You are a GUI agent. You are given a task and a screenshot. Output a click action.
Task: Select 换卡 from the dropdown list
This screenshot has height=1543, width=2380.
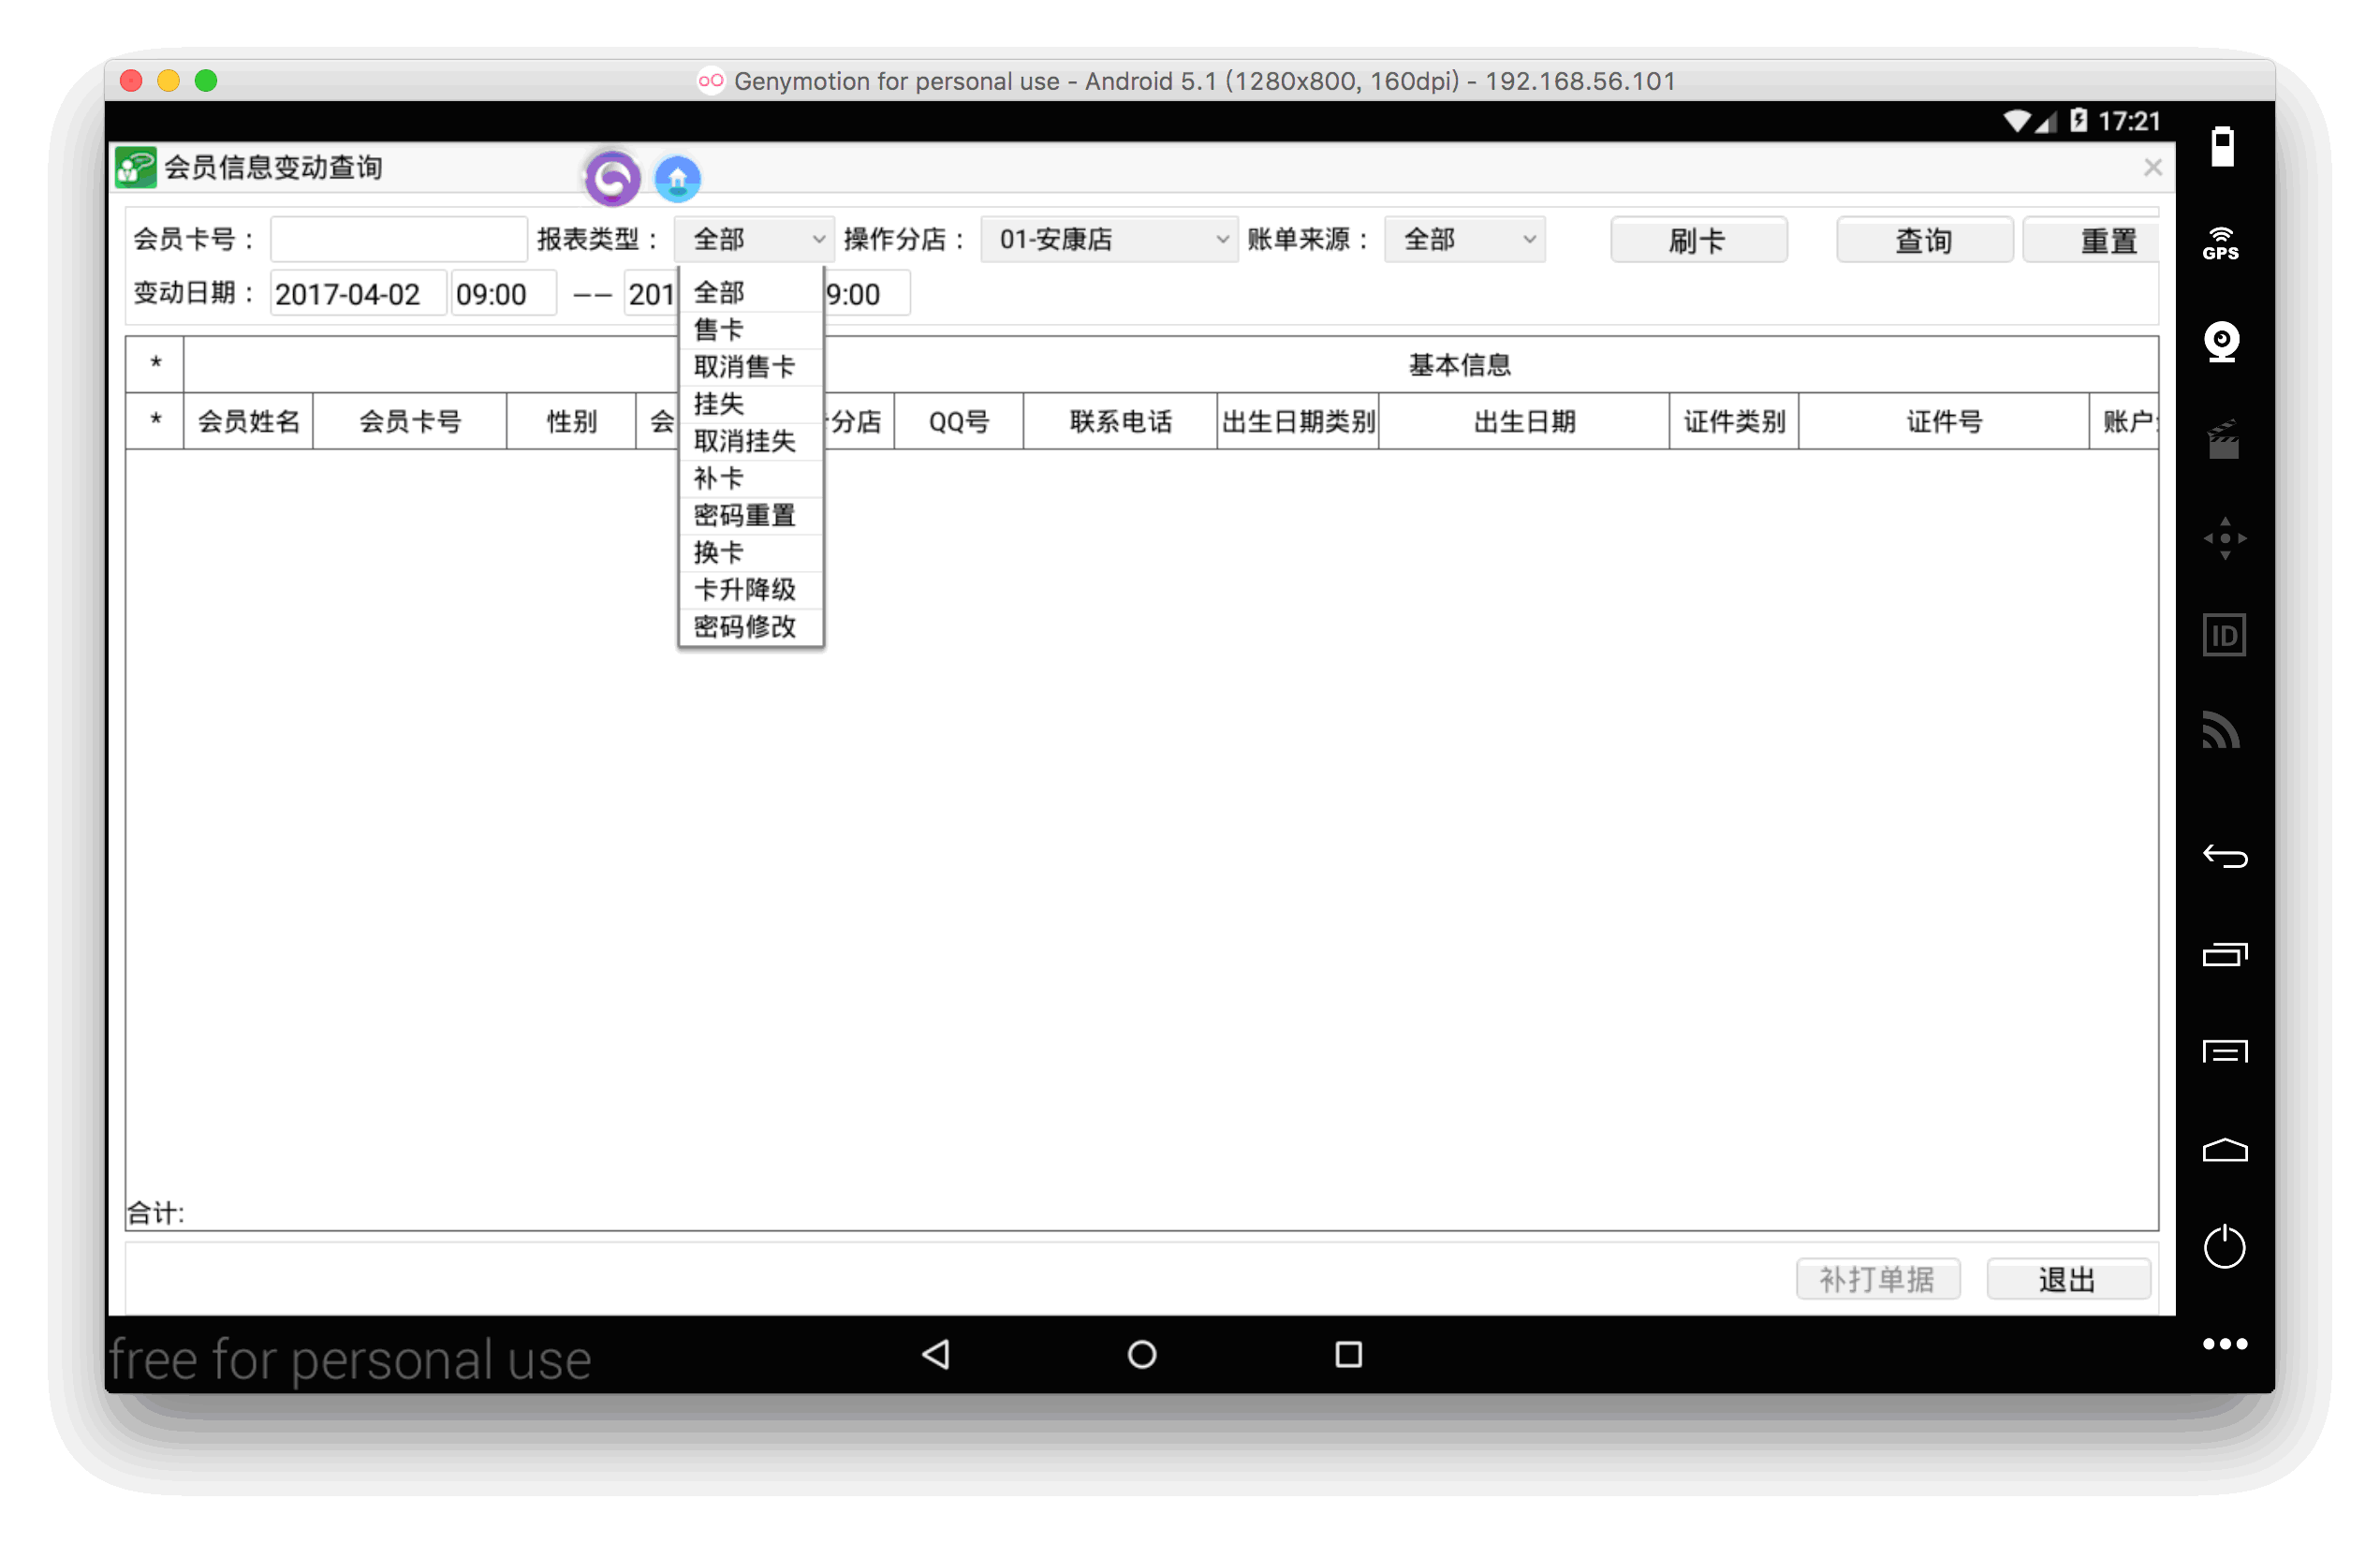click(750, 552)
